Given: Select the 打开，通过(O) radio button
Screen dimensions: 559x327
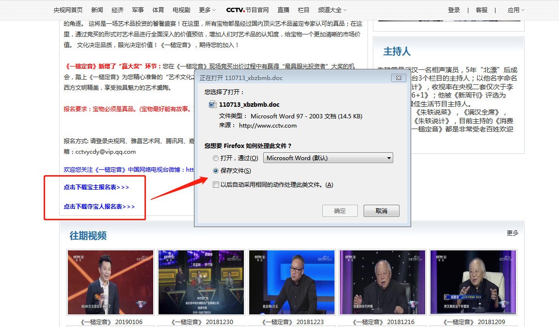Looking at the screenshot, I should (215, 158).
